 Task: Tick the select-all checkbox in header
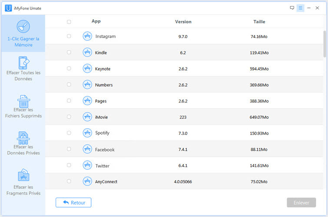click(x=69, y=22)
